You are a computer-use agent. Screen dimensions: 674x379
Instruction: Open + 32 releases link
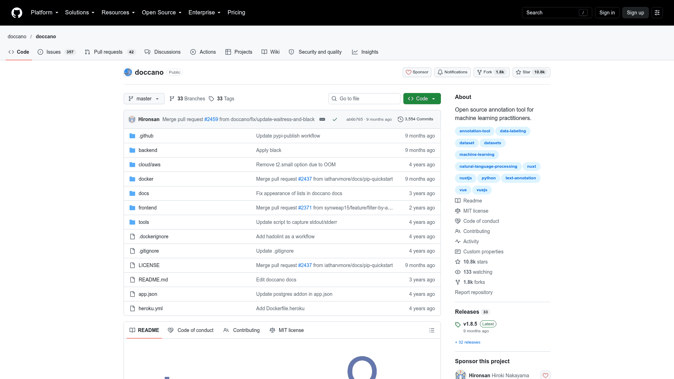click(468, 342)
